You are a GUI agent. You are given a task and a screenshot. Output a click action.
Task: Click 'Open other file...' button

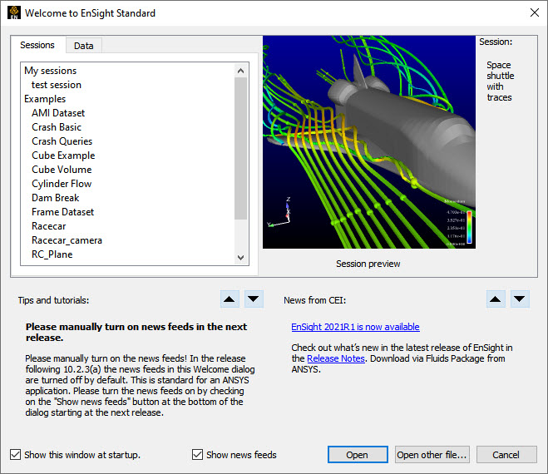[432, 455]
